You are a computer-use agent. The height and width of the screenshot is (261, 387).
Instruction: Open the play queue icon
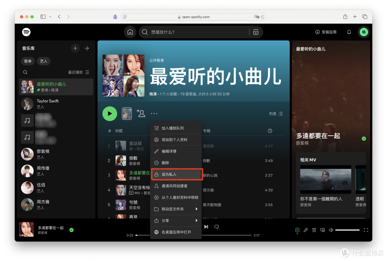[314, 230]
